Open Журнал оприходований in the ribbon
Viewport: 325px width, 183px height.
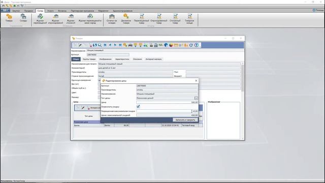pos(55,19)
